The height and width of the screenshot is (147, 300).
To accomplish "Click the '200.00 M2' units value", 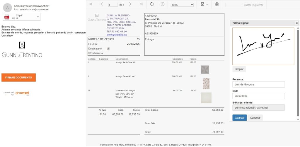I will click(x=177, y=62).
